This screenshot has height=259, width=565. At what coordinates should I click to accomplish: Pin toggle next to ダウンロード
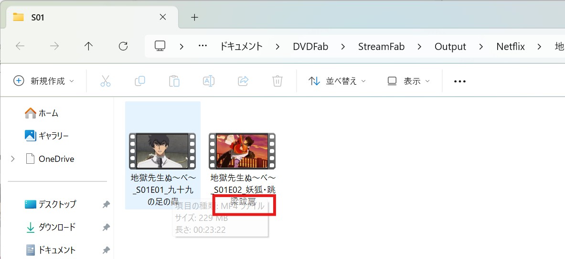click(x=106, y=227)
